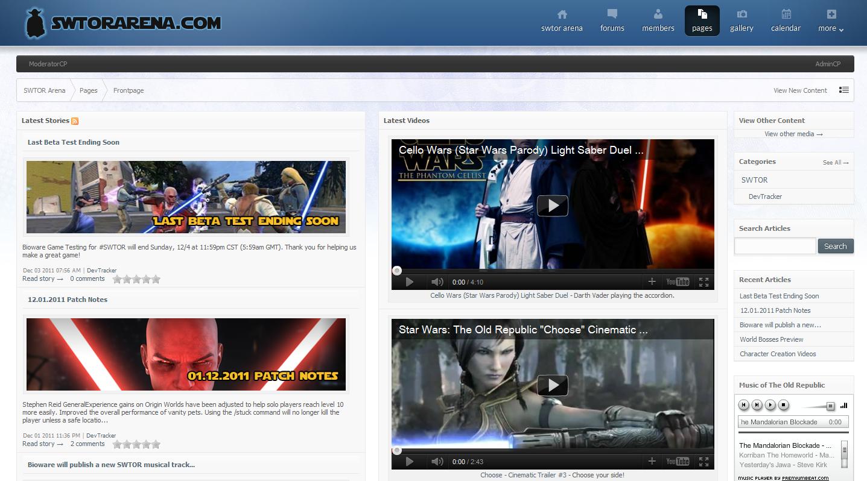Click Cello Wars video title
Image resolution: width=867 pixels, height=481 pixels.
521,151
